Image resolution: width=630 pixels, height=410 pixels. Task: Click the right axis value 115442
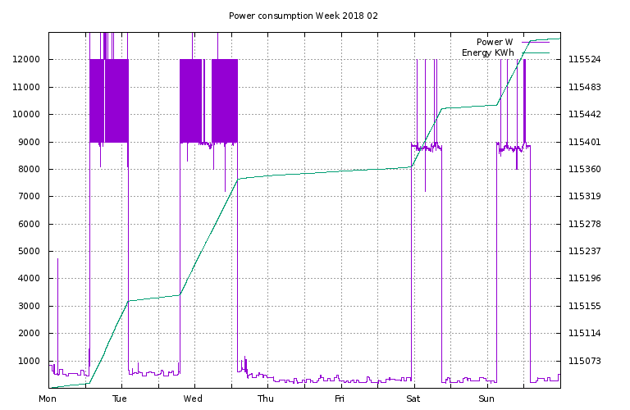585,115
